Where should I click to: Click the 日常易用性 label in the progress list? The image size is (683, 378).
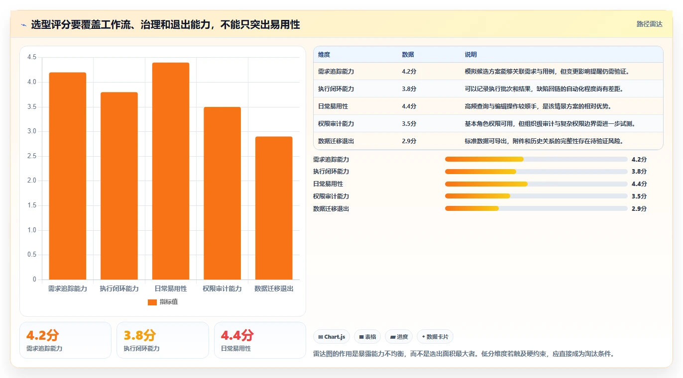(x=328, y=184)
